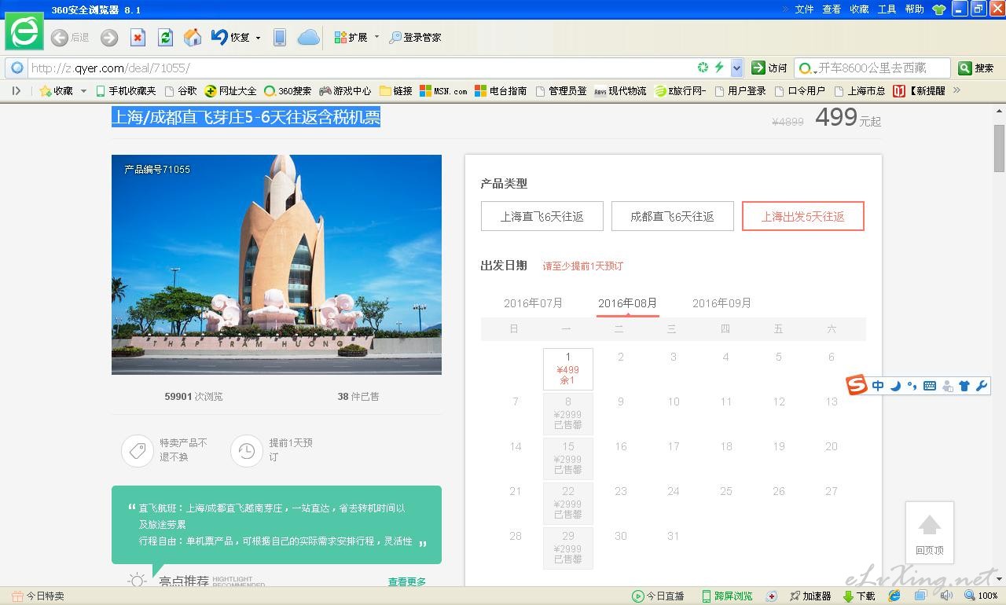Image resolution: width=1006 pixels, height=605 pixels.
Task: Open 今日直播 in status bar
Action: tap(659, 596)
